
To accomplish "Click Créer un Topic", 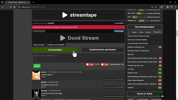I will (x=39, y=45).
